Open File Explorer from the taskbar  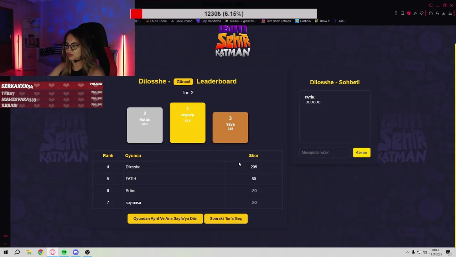click(29, 252)
